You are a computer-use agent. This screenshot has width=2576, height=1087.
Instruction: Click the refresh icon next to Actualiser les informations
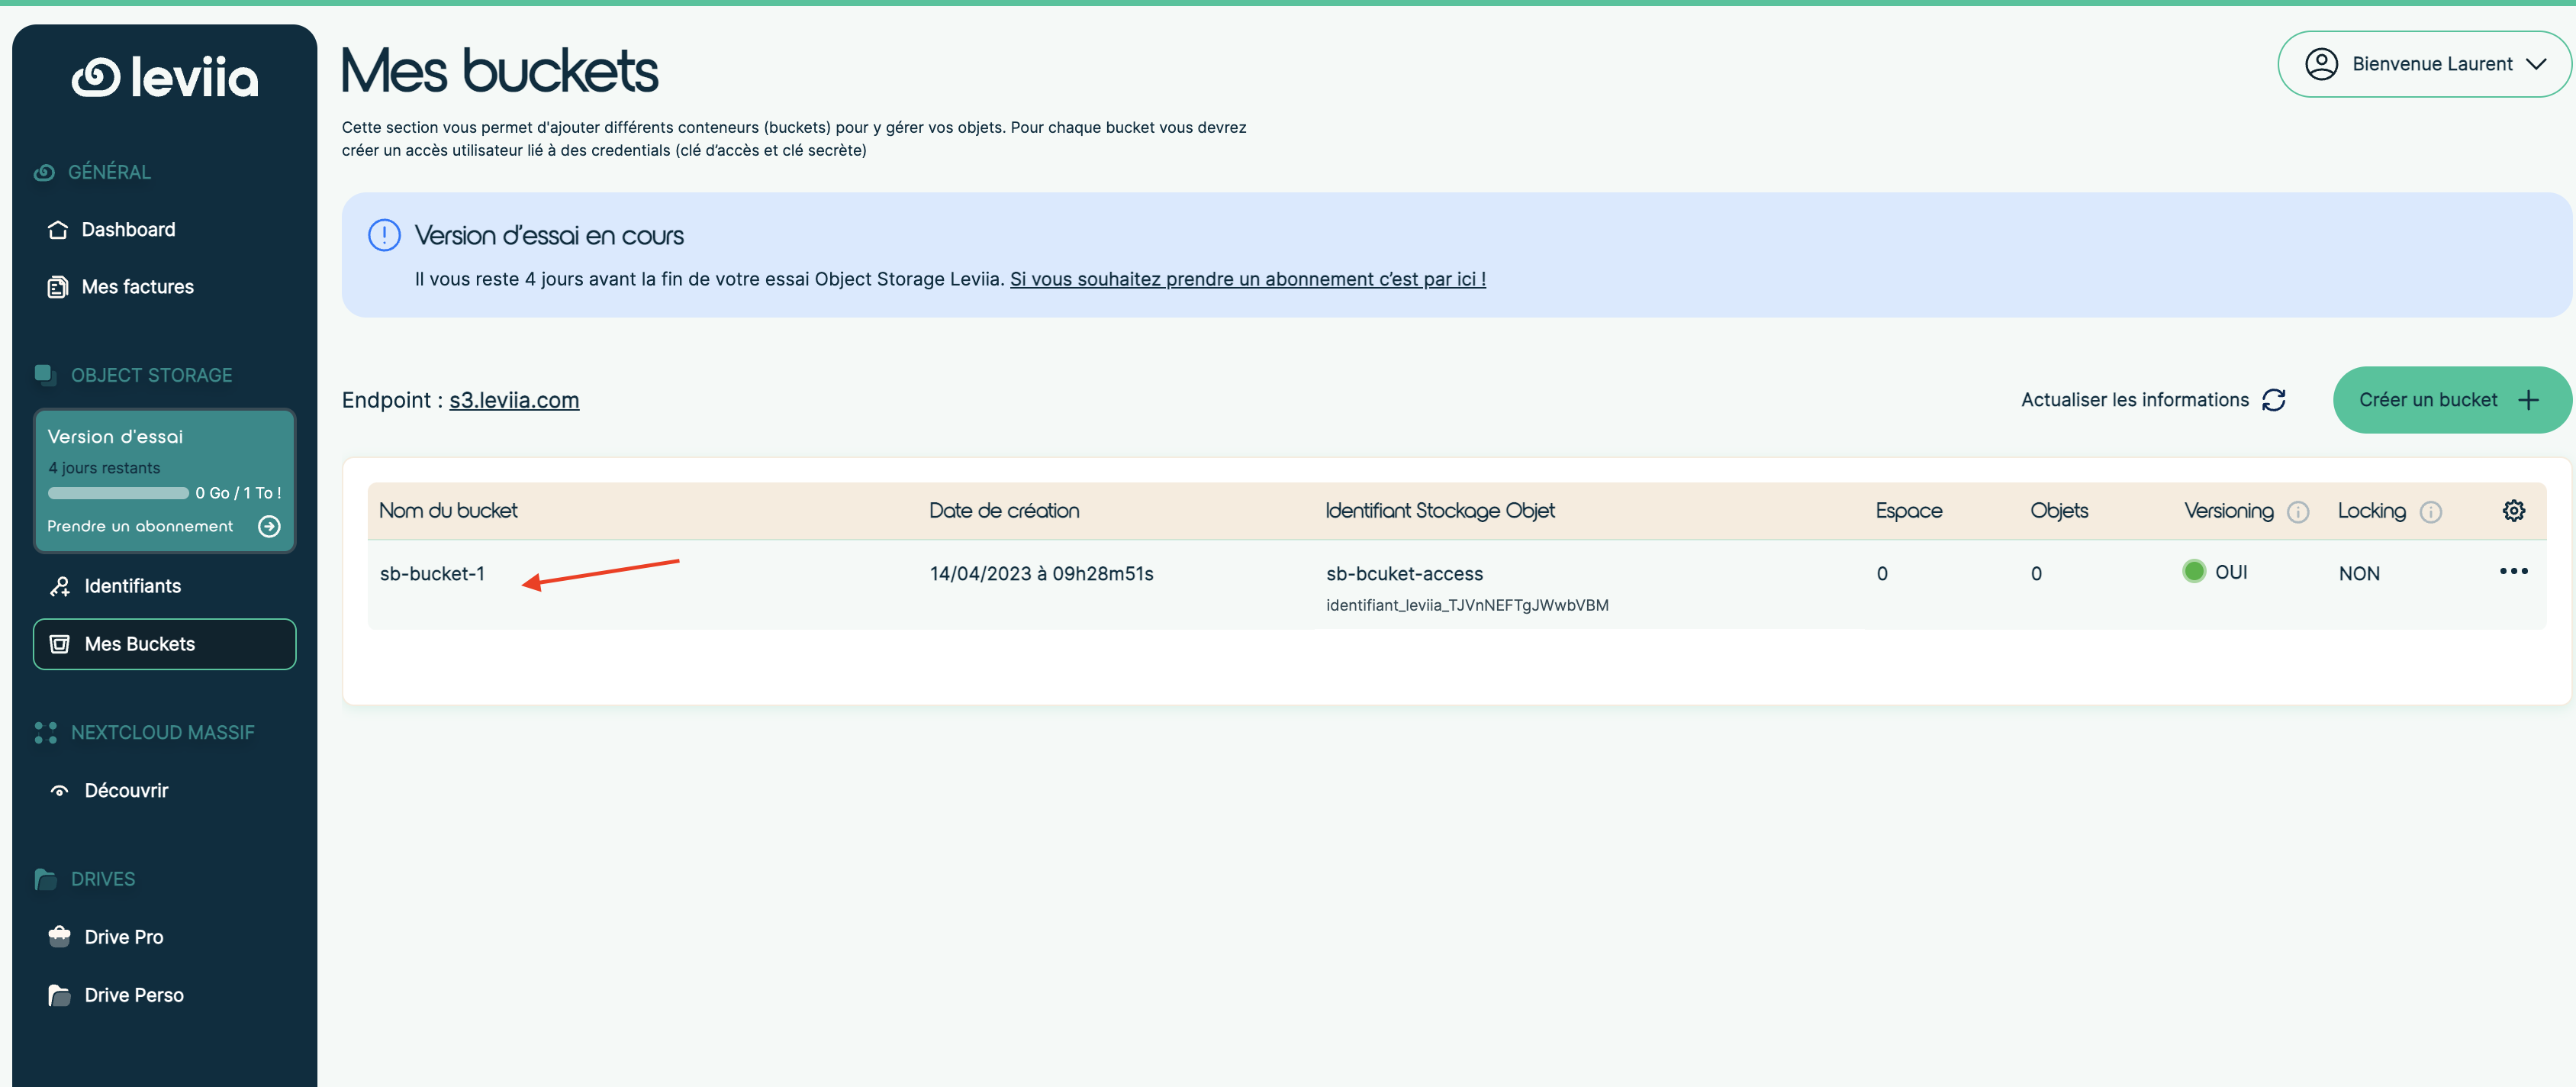(x=2274, y=399)
